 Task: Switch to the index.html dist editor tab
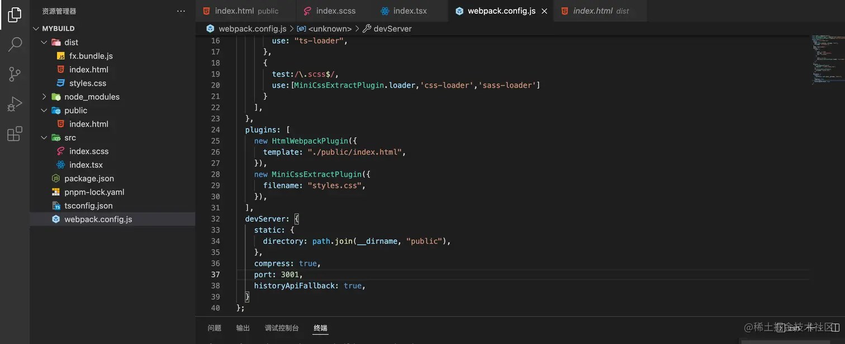pos(601,11)
